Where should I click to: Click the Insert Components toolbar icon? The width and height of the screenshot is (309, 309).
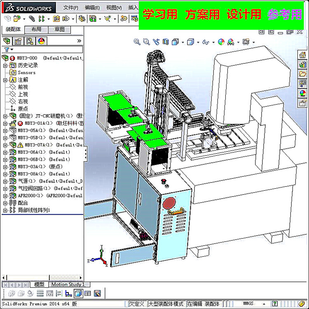[17, 19]
